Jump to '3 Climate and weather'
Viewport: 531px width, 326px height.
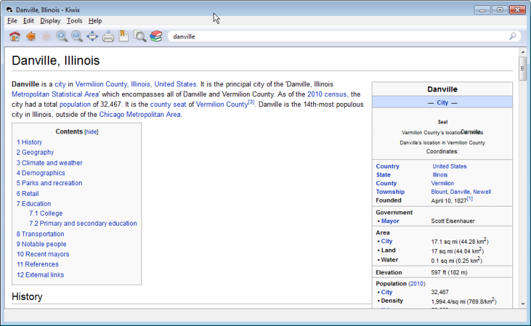(49, 163)
